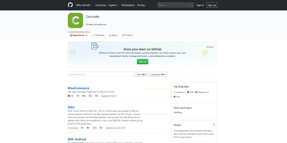Viewport: 287px width, 143px height.
Task: Click the 'Most used topics' heading
Action: pyautogui.click(x=183, y=108)
